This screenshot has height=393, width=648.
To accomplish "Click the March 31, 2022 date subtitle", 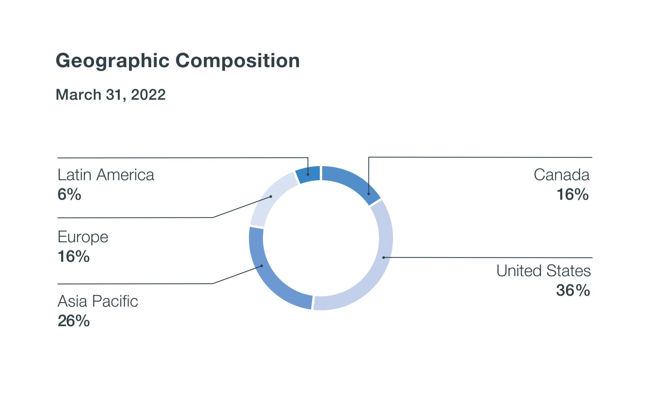I will coord(111,95).
